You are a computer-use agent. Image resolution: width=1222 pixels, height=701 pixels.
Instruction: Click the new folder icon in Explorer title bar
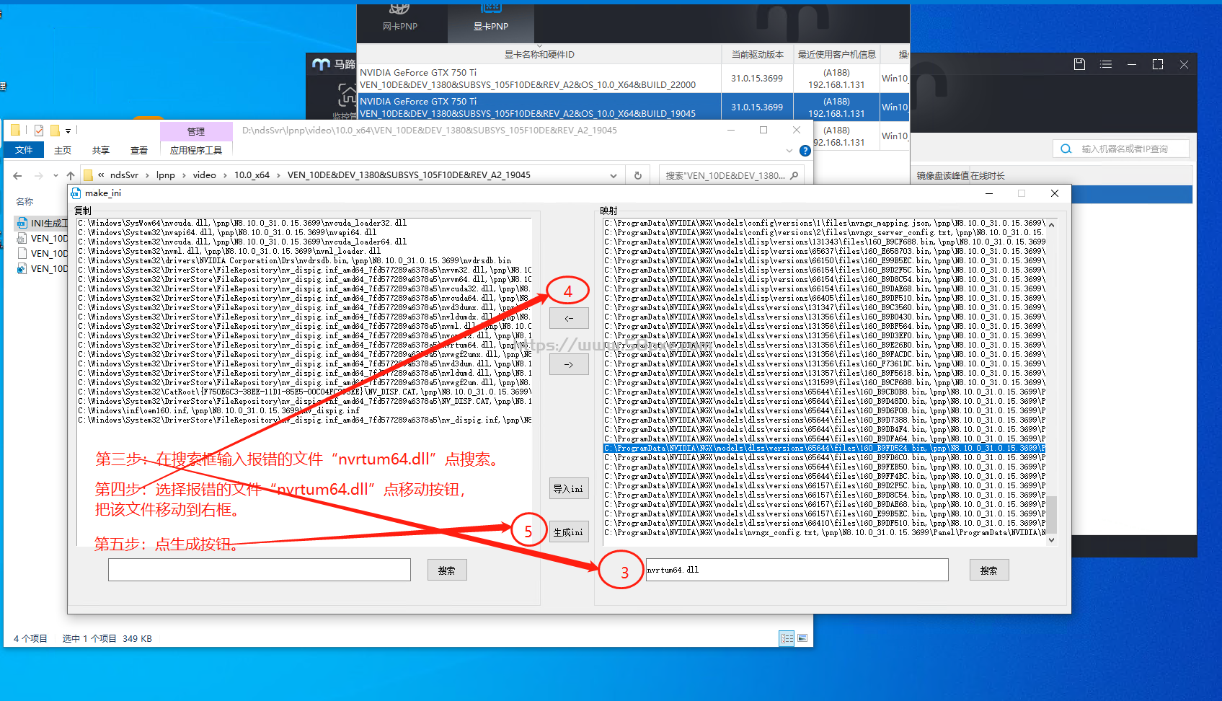click(x=55, y=131)
